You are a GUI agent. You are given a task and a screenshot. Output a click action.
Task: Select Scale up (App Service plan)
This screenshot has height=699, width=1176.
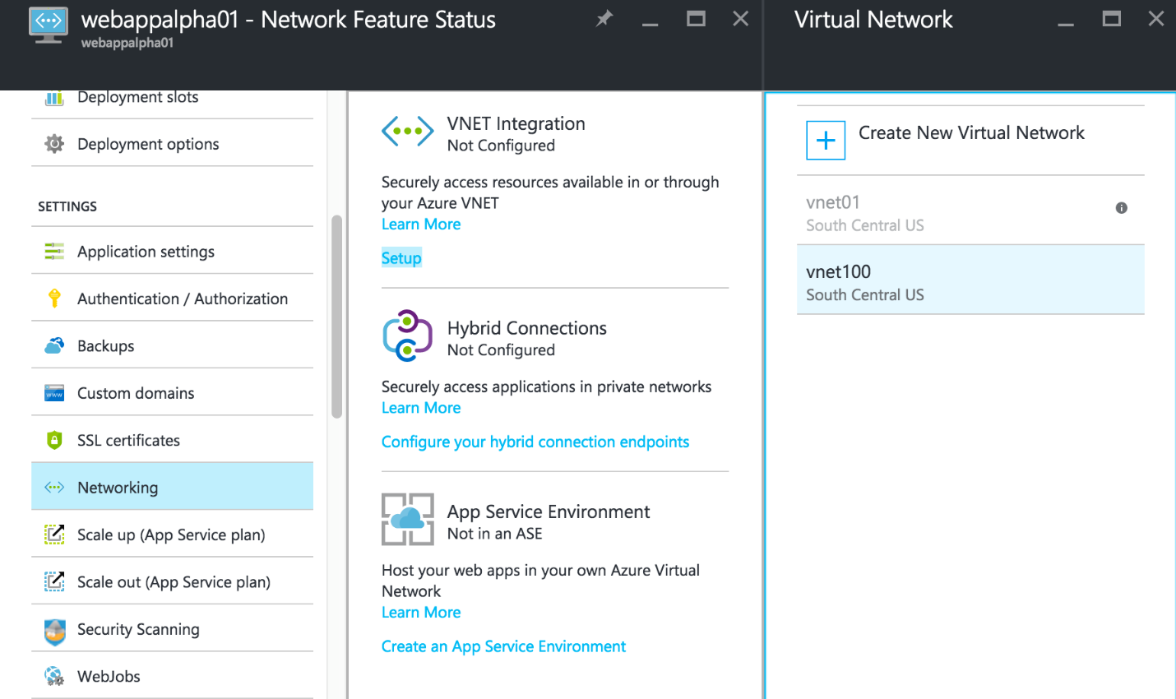pos(171,535)
